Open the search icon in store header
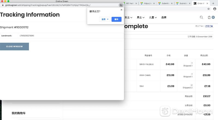218x120 pixels. [201, 17]
